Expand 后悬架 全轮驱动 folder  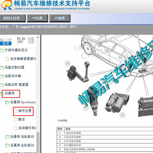(22, 145)
